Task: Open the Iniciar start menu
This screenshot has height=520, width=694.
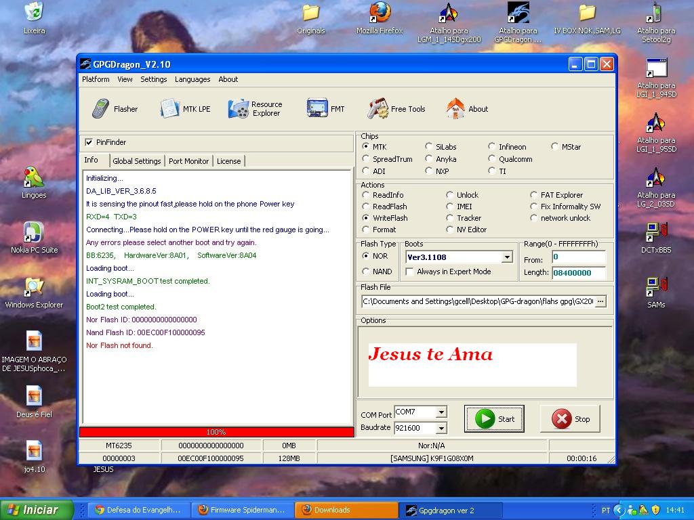Action: (37, 510)
